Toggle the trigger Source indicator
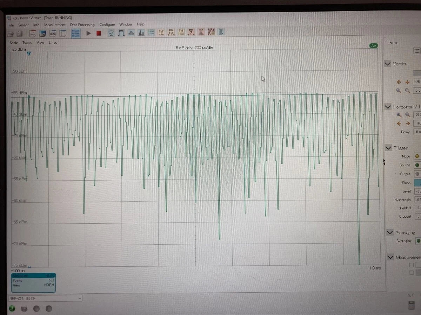This screenshot has height=315, width=421. [x=417, y=165]
